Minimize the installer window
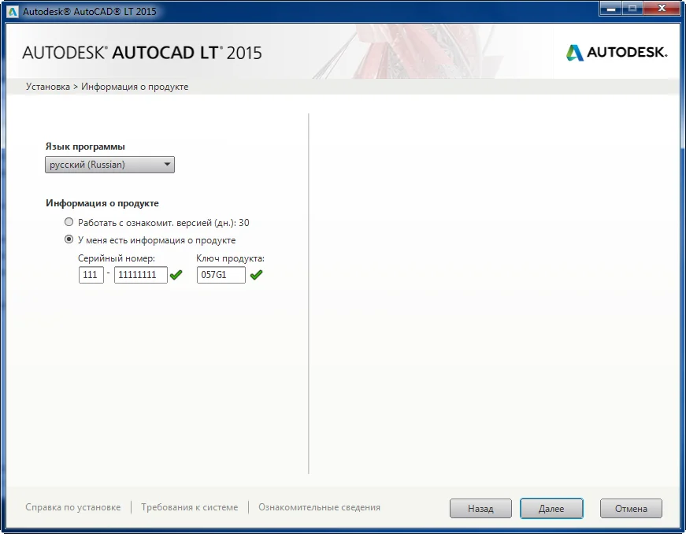The height and width of the screenshot is (534, 686). coord(611,9)
